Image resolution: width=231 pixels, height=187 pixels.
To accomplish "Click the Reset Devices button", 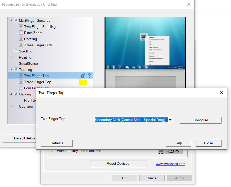I will click(x=118, y=164).
